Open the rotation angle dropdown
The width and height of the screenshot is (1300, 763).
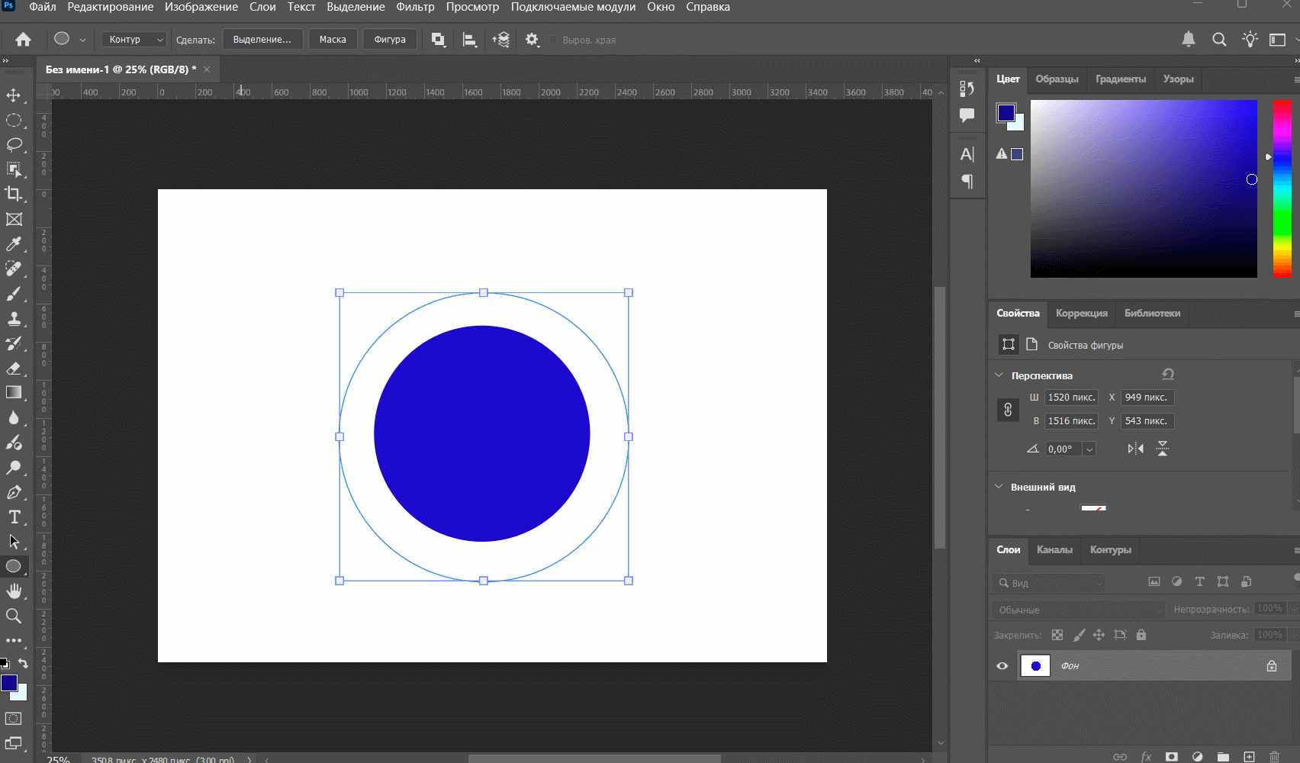[x=1089, y=449]
